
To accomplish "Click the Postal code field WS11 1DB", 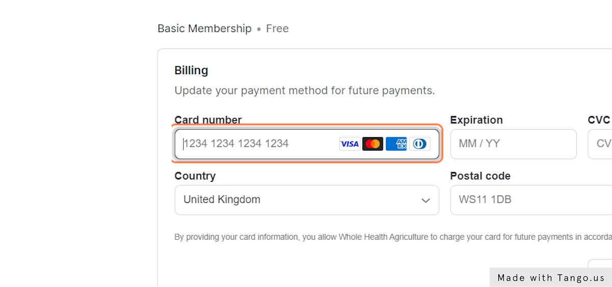I will pos(531,200).
